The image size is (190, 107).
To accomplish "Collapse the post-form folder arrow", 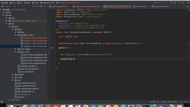I will point(15,52).
